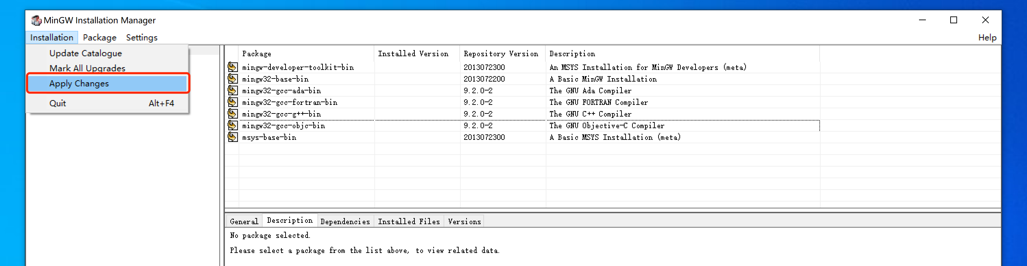This screenshot has height=266, width=1027.
Task: Select the mingw32-gcc-objc-bin package name
Action: point(283,125)
